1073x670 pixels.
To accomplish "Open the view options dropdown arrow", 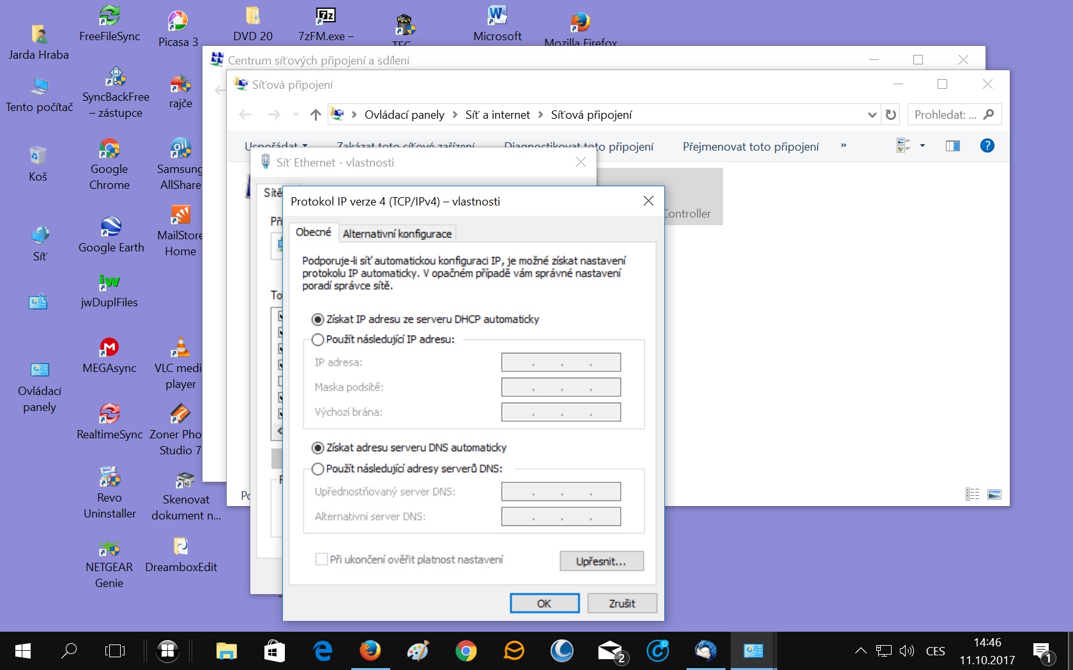I will pos(922,146).
